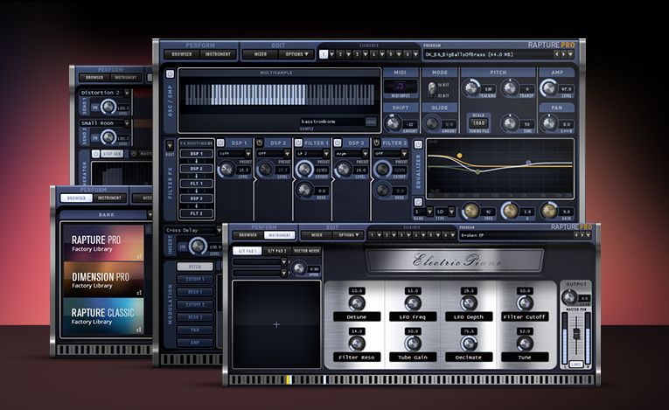Select Pitch modulation target button

pos(195,267)
